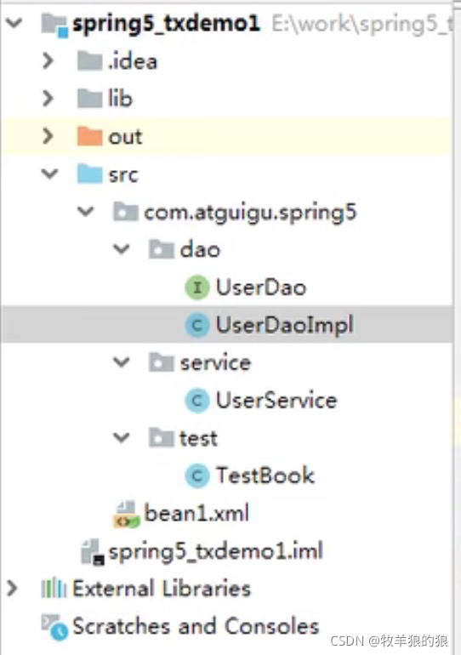Click the TestBook class icon
461x655 pixels.
click(197, 476)
